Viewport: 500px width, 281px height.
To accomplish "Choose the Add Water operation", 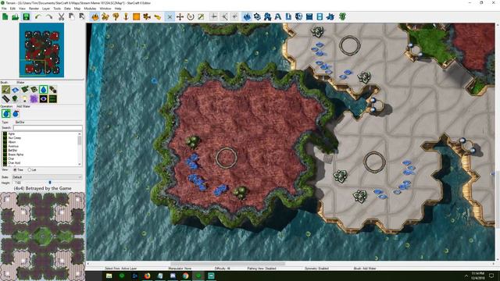I will click(6, 114).
